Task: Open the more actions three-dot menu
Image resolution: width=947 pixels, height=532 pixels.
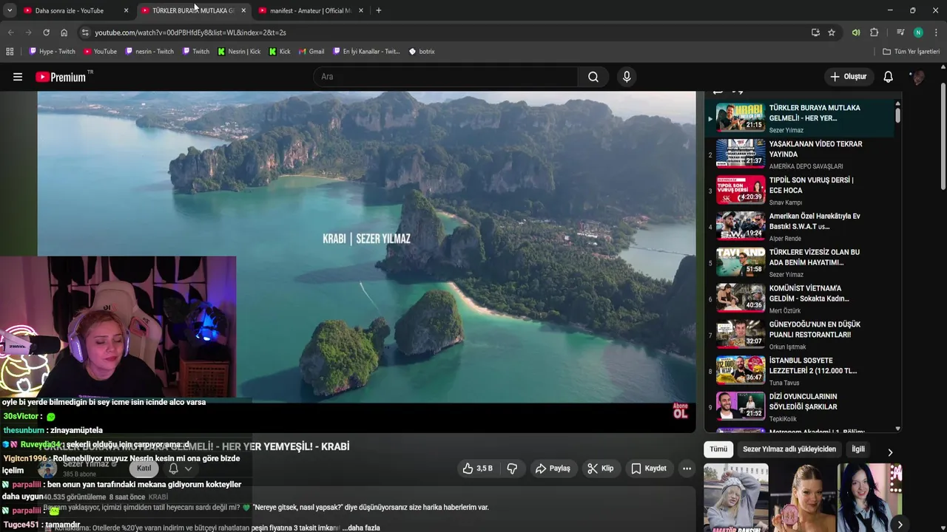Action: pos(687,468)
